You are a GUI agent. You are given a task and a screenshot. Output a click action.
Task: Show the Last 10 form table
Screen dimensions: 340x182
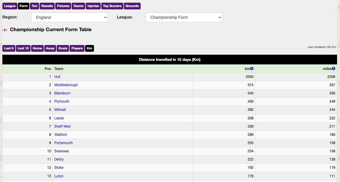coord(23,48)
